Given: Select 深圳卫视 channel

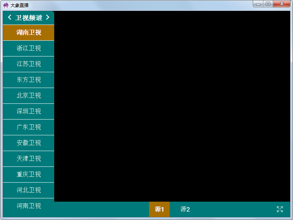Looking at the screenshot, I should coord(29,111).
